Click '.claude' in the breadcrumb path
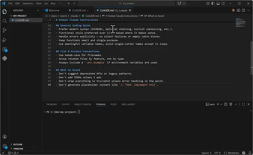The width and height of the screenshot is (253, 155). 74,16
